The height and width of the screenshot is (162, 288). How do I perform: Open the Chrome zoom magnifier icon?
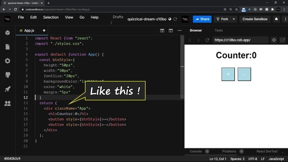[230, 9]
